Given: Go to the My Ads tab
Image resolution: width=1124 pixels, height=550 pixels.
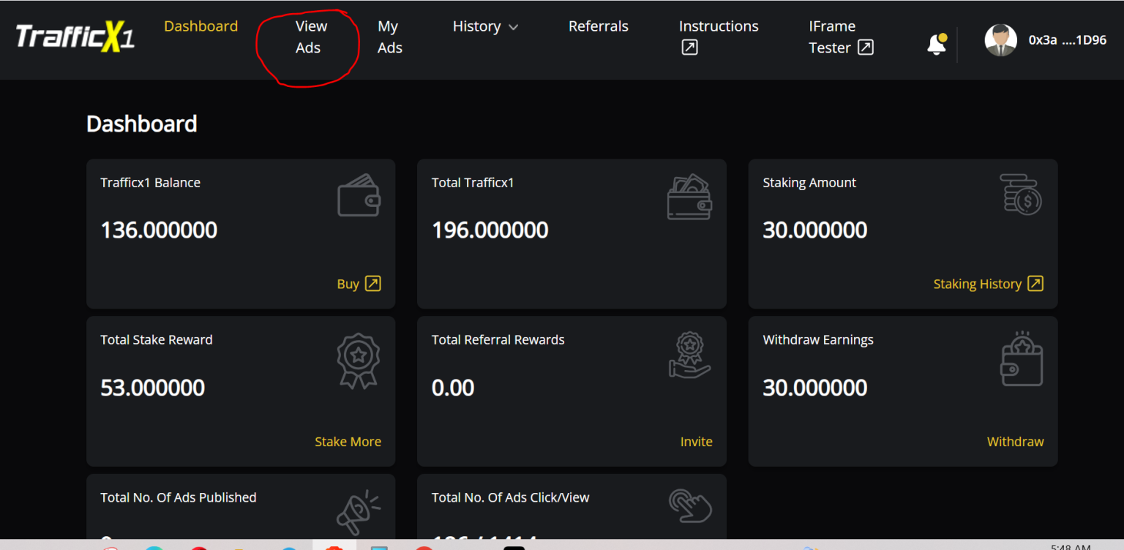Looking at the screenshot, I should (x=389, y=37).
